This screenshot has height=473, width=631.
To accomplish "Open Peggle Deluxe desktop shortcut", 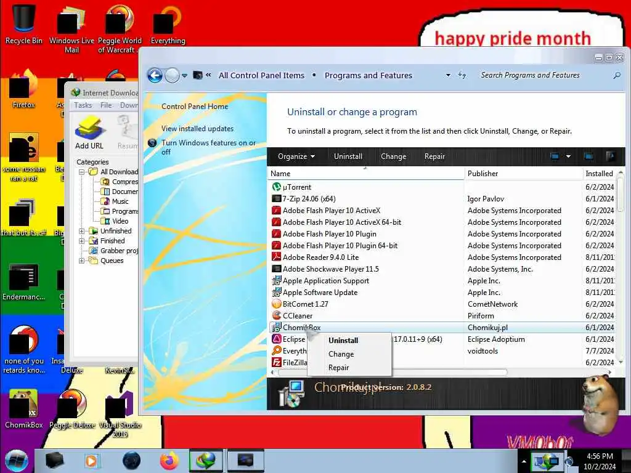I will (72, 408).
